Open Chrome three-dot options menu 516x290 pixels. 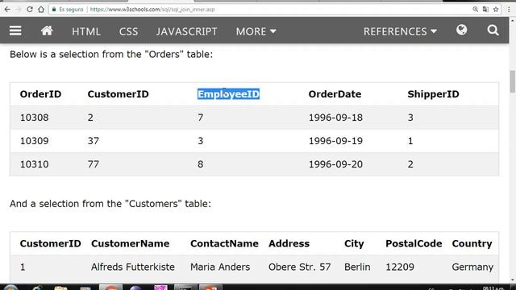tap(509, 9)
